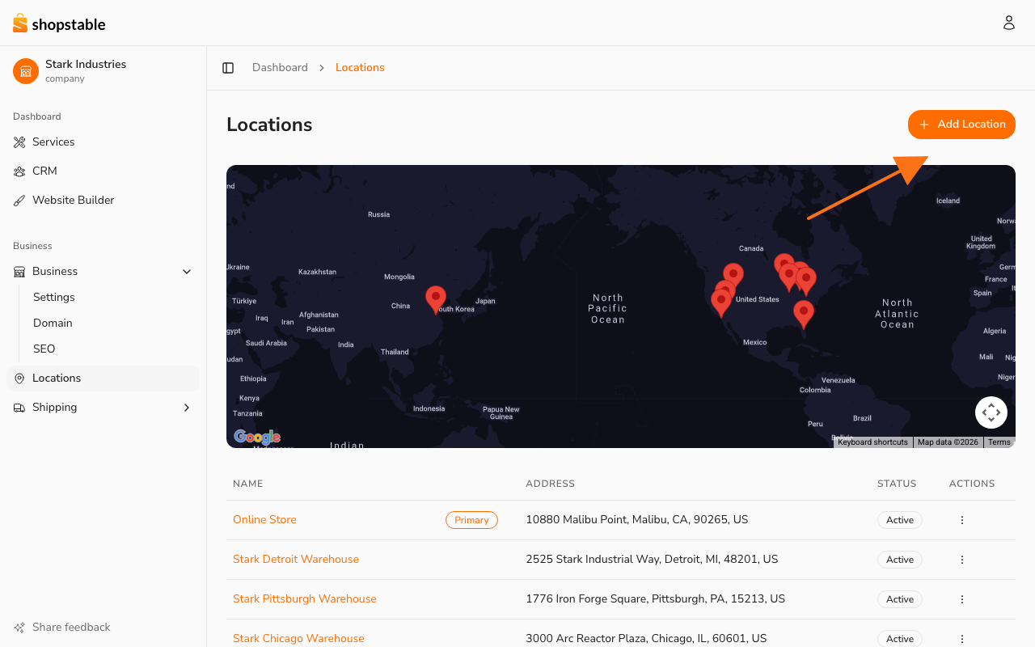Click the shopstable logo
The height and width of the screenshot is (647, 1035).
coord(59,23)
